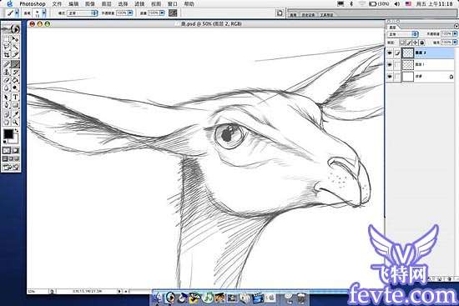Select the Eraser tool
This screenshot has height=306, width=459.
point(7,80)
